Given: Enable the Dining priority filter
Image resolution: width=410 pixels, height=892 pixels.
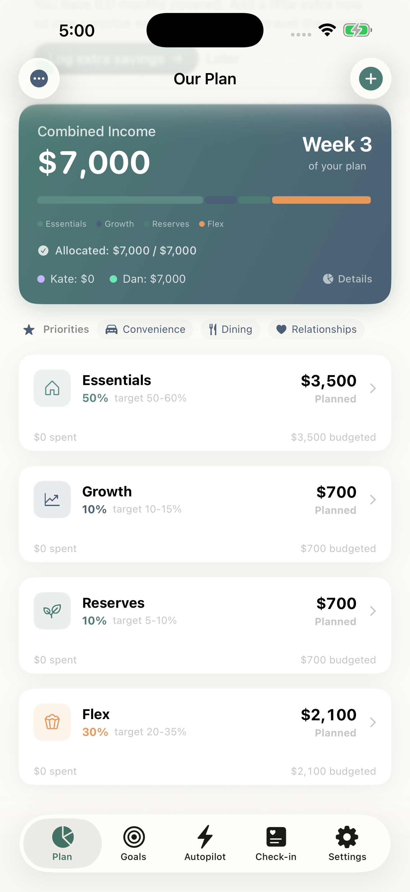Looking at the screenshot, I should 230,329.
